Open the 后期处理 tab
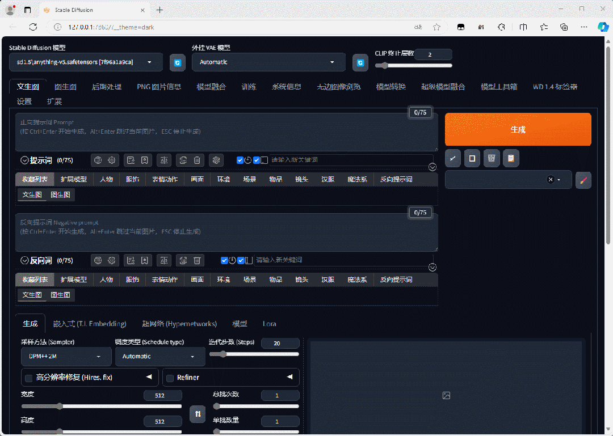Viewport: 613px width, 436px height. tap(106, 87)
